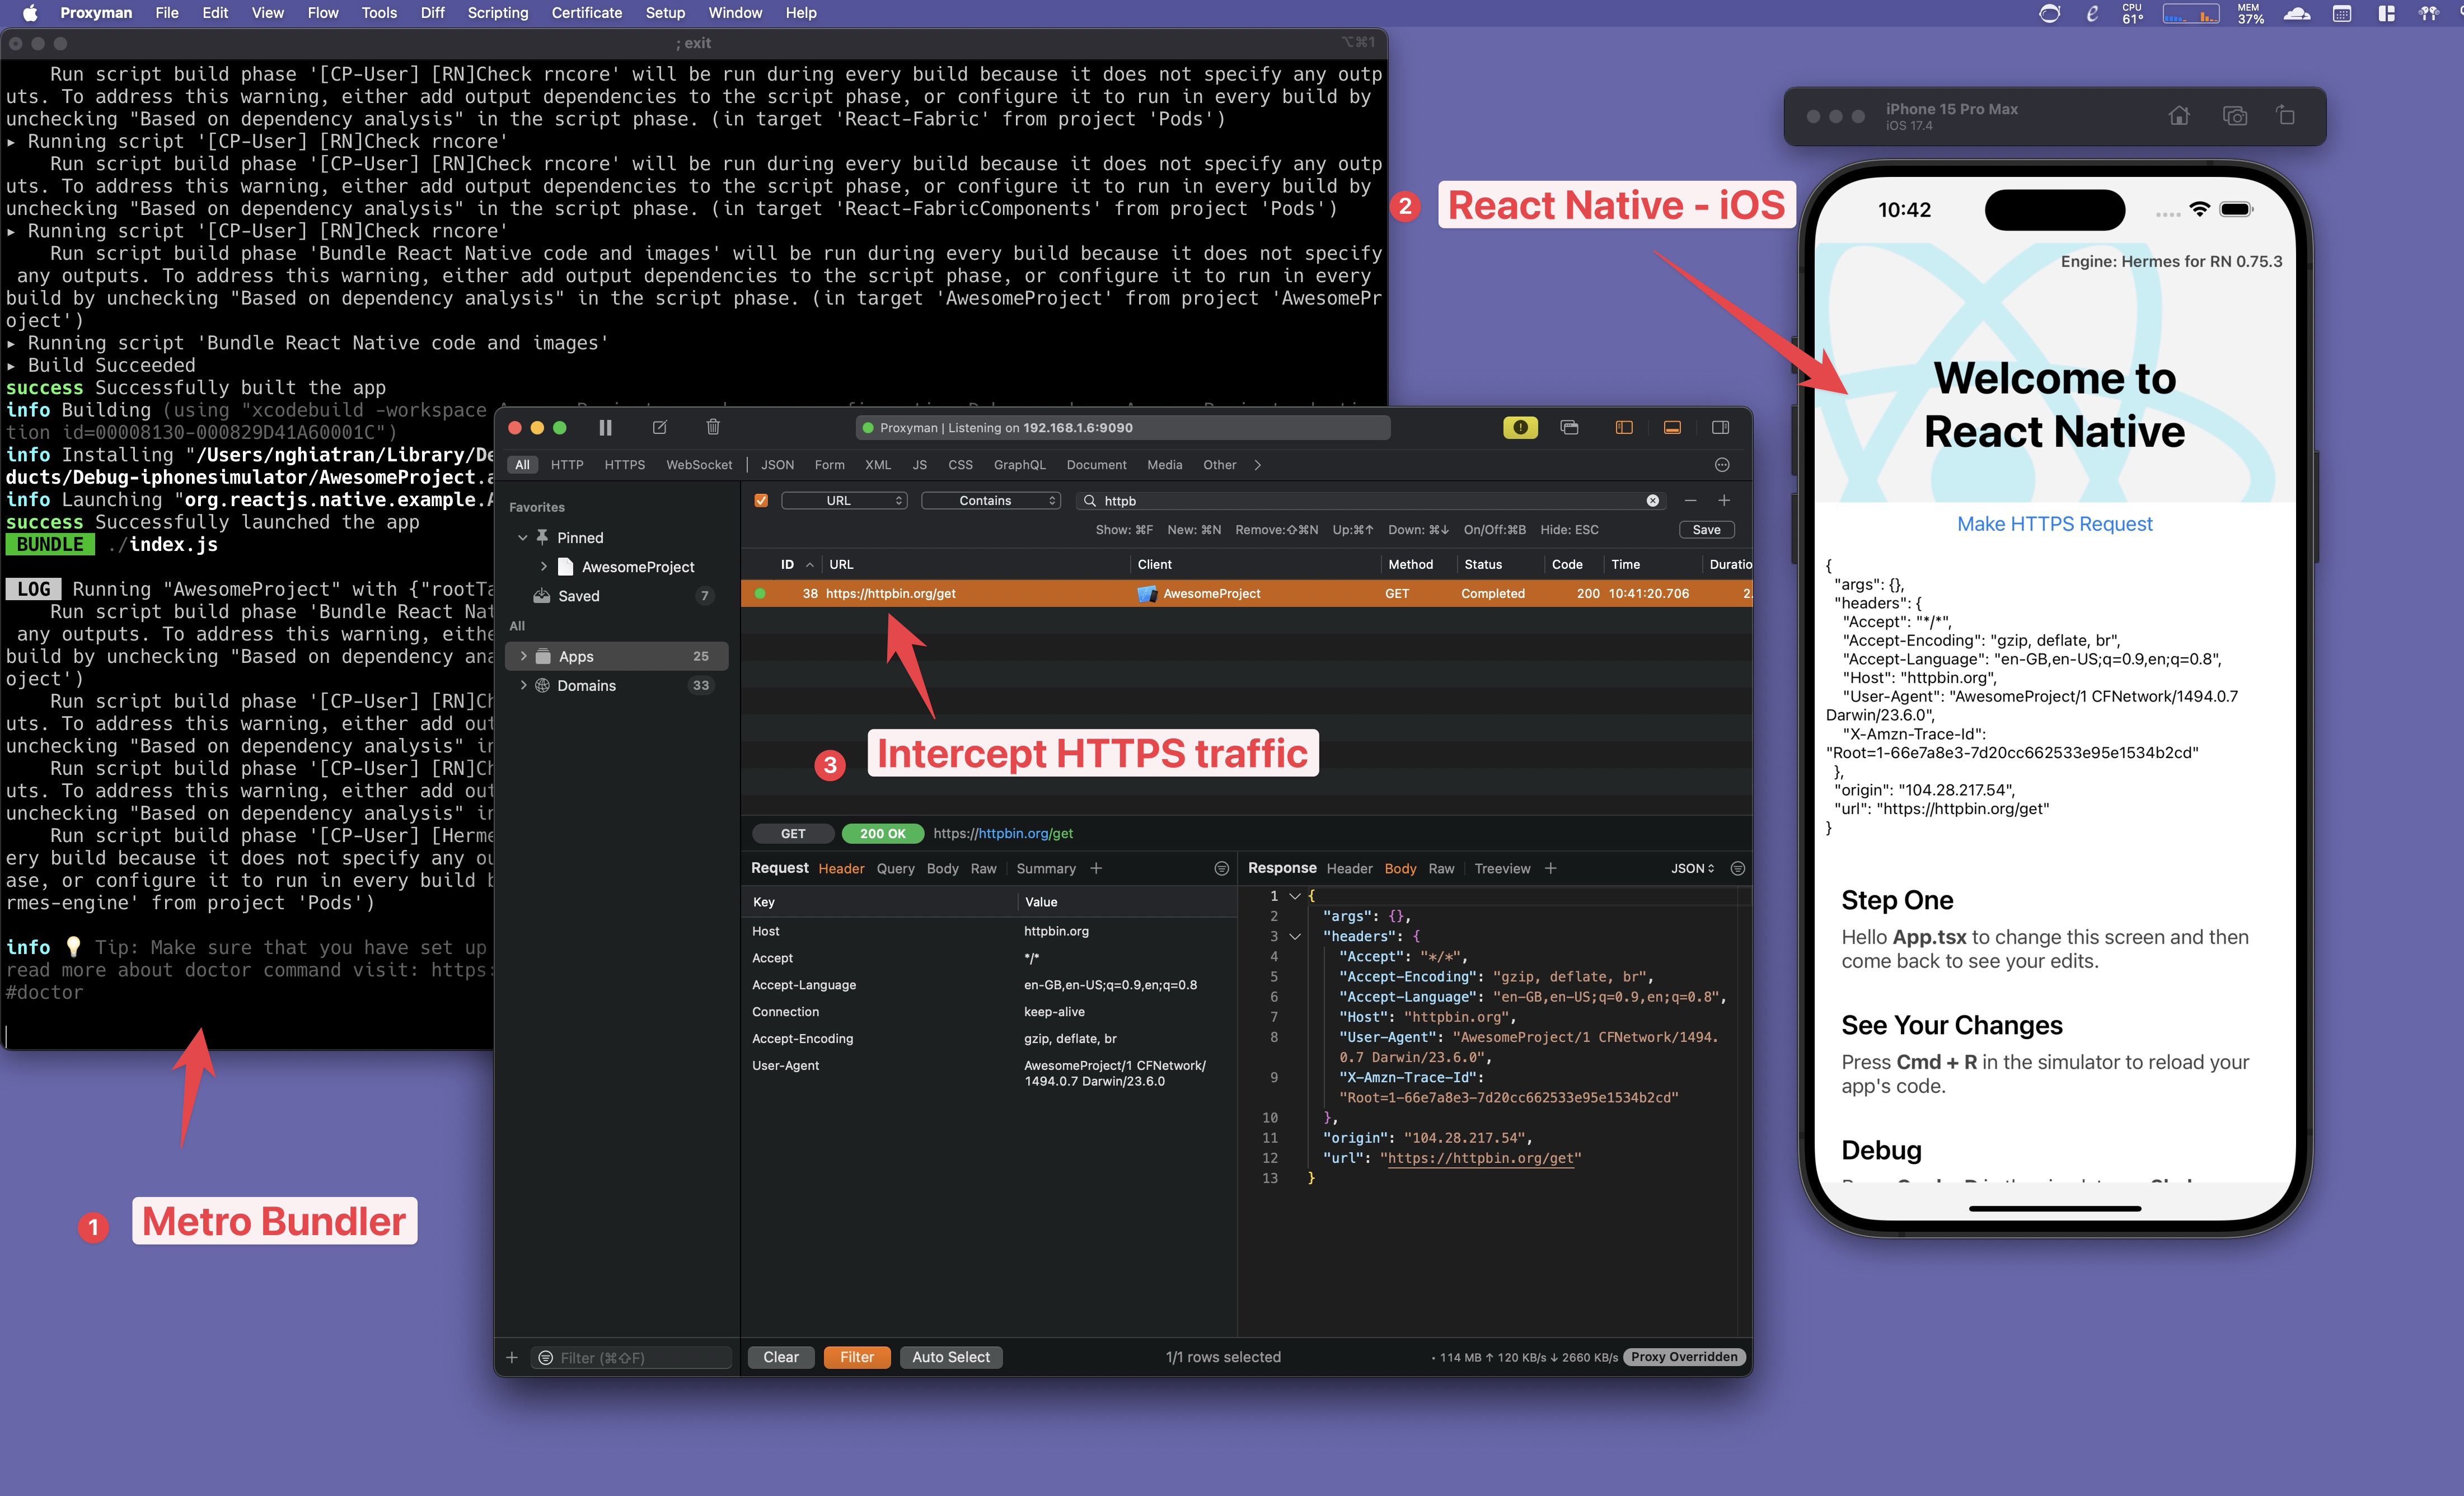The image size is (2464, 1496).
Task: Click the yellow warning indicator button
Action: click(1520, 427)
